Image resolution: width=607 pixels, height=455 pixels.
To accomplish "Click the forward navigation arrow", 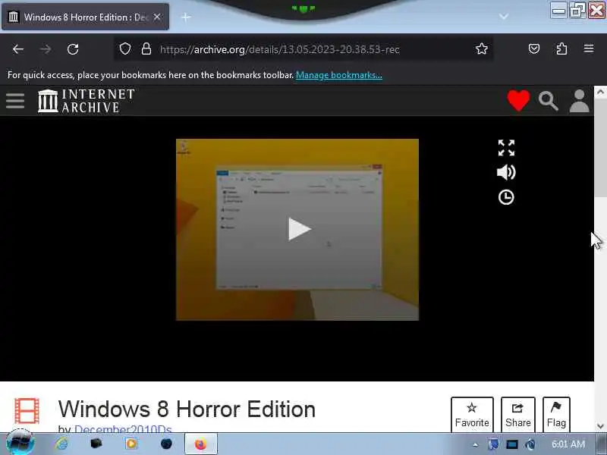I will click(x=46, y=49).
